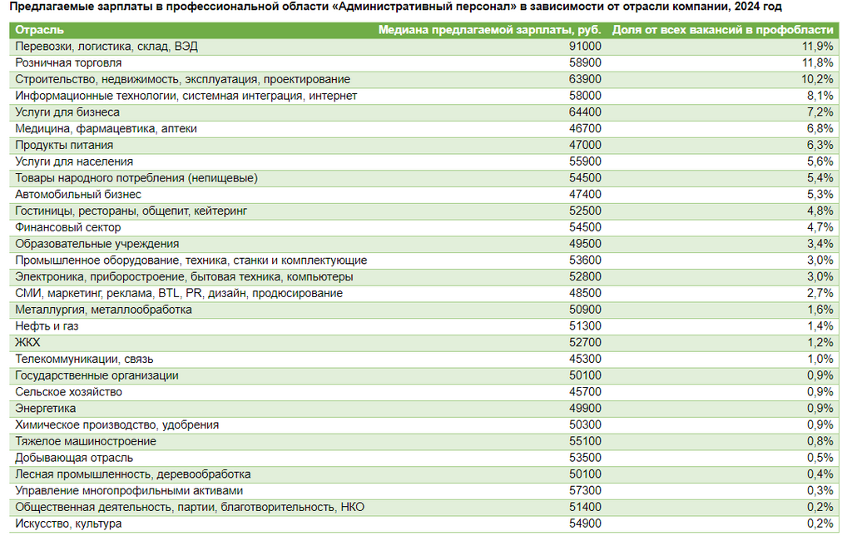Click 'Промышленное оборудование, техника, станки и комплектующие'
The height and width of the screenshot is (536, 852).
point(191,261)
